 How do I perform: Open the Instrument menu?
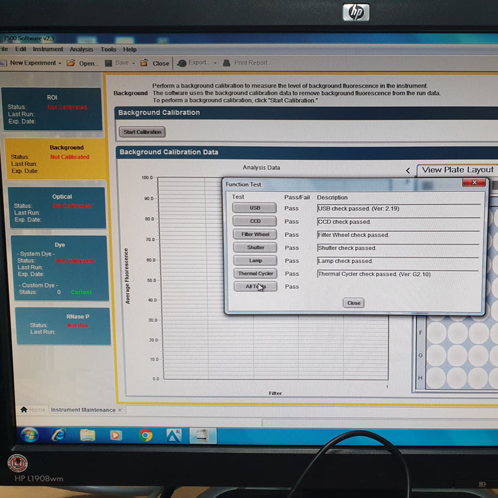coord(48,49)
